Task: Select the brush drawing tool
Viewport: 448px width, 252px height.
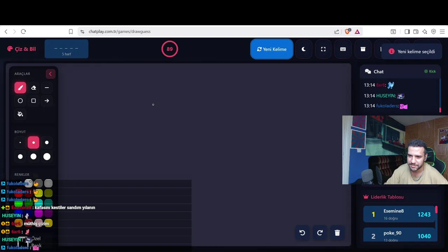Action: 20,87
